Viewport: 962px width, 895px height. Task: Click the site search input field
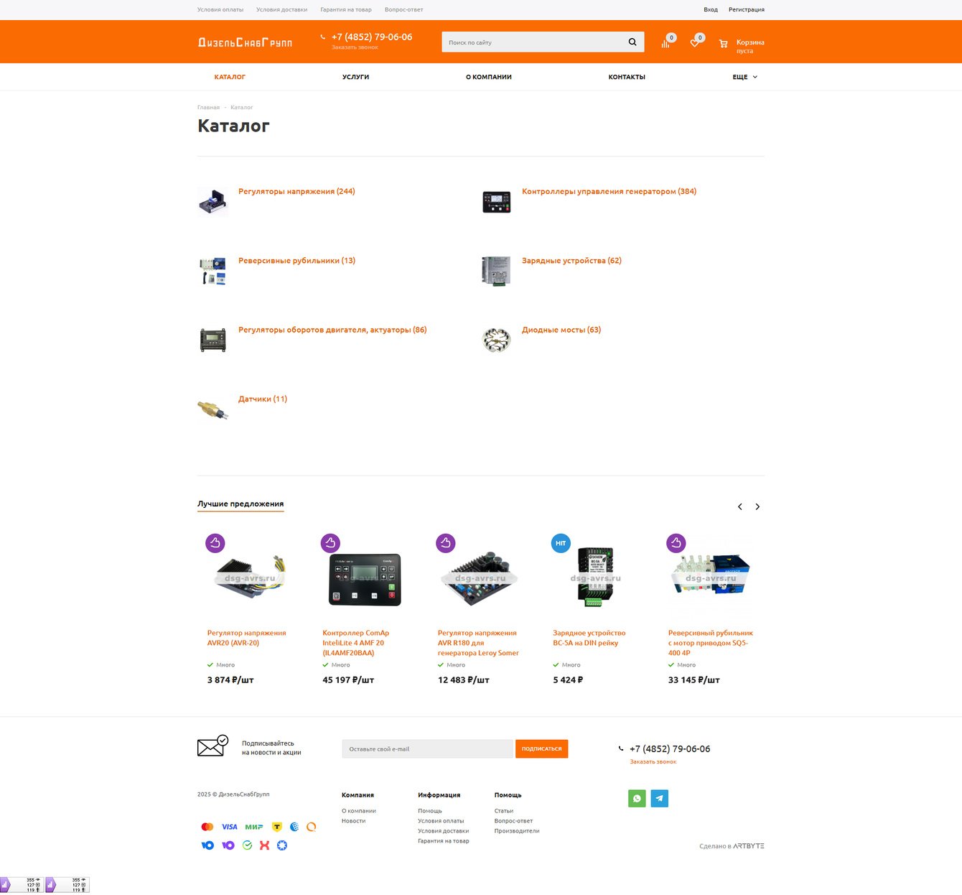point(532,42)
